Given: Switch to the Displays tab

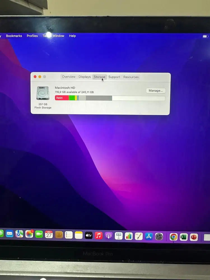Looking at the screenshot, I should tap(85, 77).
